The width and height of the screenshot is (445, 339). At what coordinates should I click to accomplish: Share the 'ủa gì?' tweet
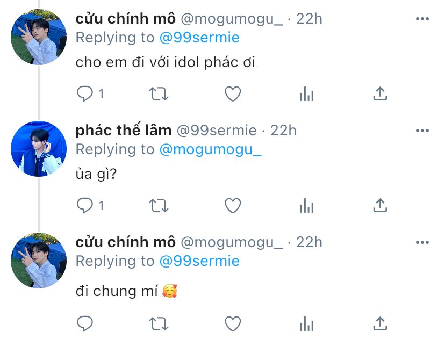pyautogui.click(x=380, y=205)
